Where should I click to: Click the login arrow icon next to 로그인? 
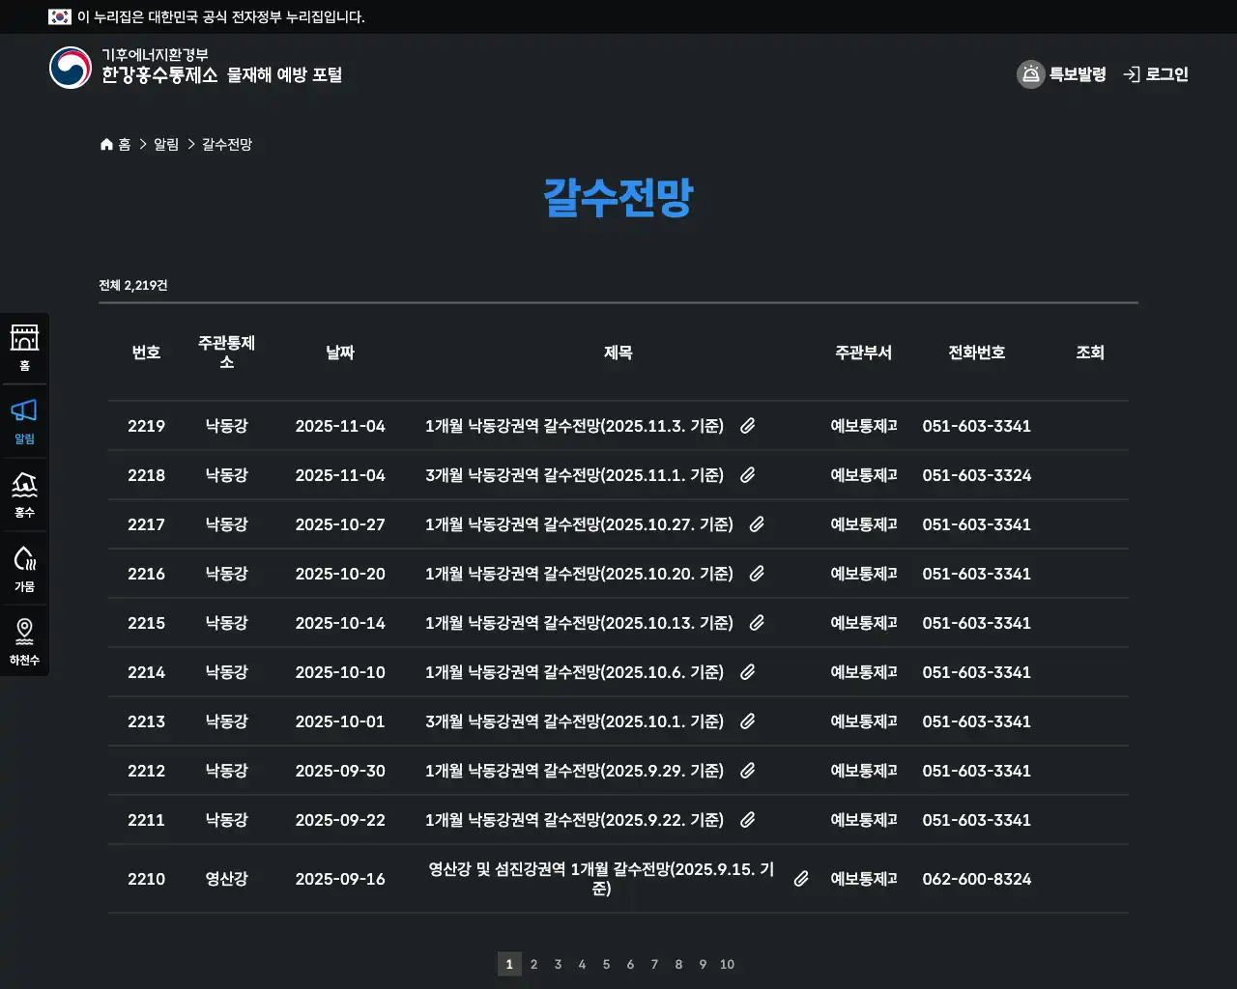[1131, 73]
